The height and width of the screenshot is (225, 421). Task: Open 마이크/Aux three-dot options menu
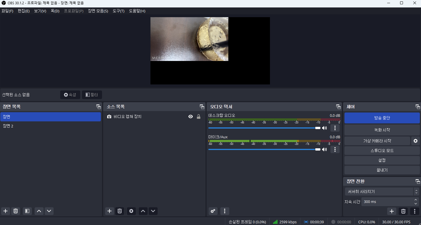click(x=335, y=149)
